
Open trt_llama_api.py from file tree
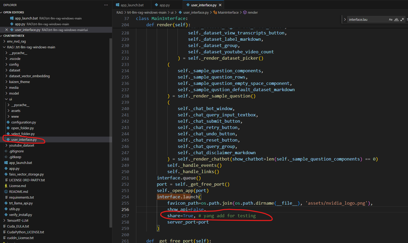21,203
